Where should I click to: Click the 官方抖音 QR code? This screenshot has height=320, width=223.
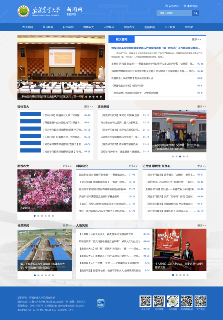click(173, 301)
